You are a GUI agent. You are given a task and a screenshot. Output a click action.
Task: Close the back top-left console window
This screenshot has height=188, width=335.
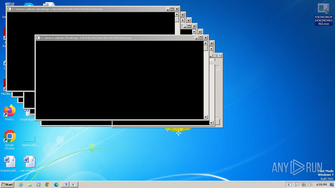(x=177, y=9)
